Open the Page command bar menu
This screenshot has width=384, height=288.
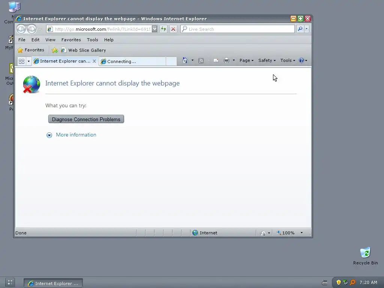coord(246,60)
